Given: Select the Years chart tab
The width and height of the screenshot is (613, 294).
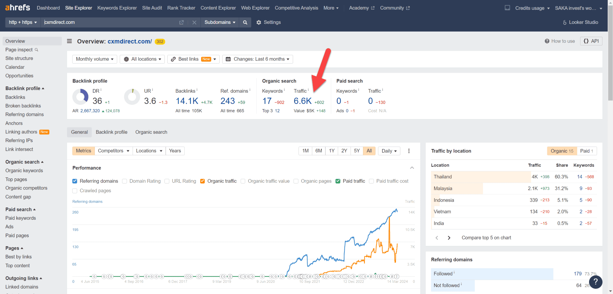Looking at the screenshot, I should (x=175, y=151).
